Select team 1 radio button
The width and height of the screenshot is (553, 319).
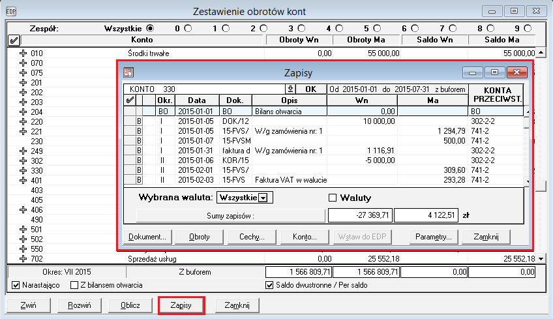(226, 28)
